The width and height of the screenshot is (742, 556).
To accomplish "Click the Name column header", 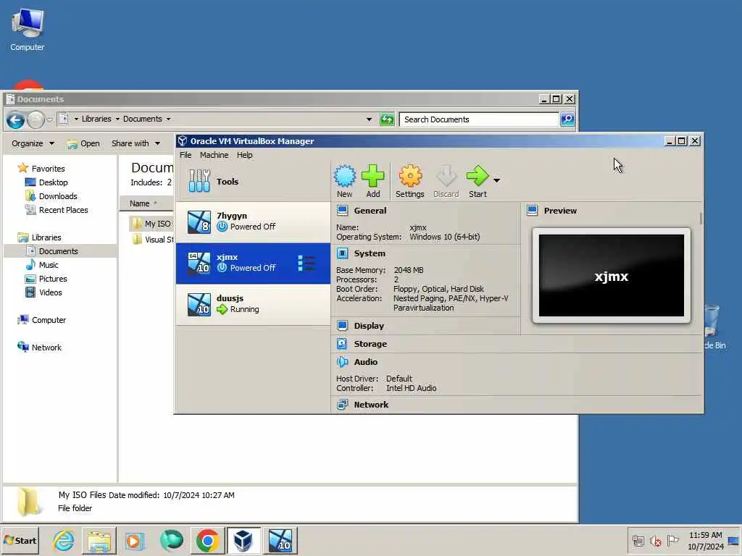I will click(x=146, y=203).
